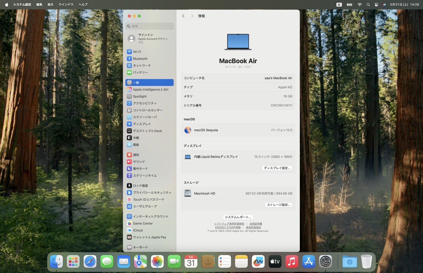Select 一般 general settings row
The image size is (423, 273).
point(149,83)
